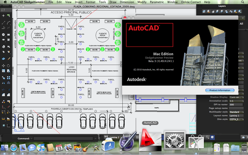The image size is (248, 155).
Task: Switch to the Lamina 1 layout tab
Action: 114,137
